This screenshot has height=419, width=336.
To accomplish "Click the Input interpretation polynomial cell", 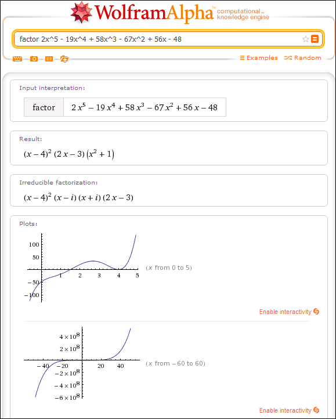I will (x=144, y=107).
